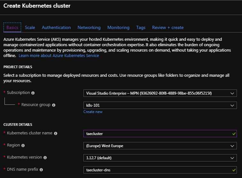Viewport: 242px width, 178px height.
Task: Click the Create new resource group link
Action: point(93,112)
